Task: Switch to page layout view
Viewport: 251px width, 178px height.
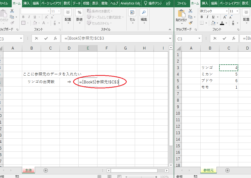Action: tap(109, 177)
